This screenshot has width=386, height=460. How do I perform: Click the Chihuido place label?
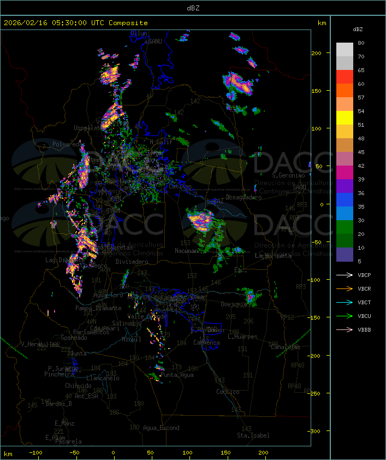coord(78,386)
